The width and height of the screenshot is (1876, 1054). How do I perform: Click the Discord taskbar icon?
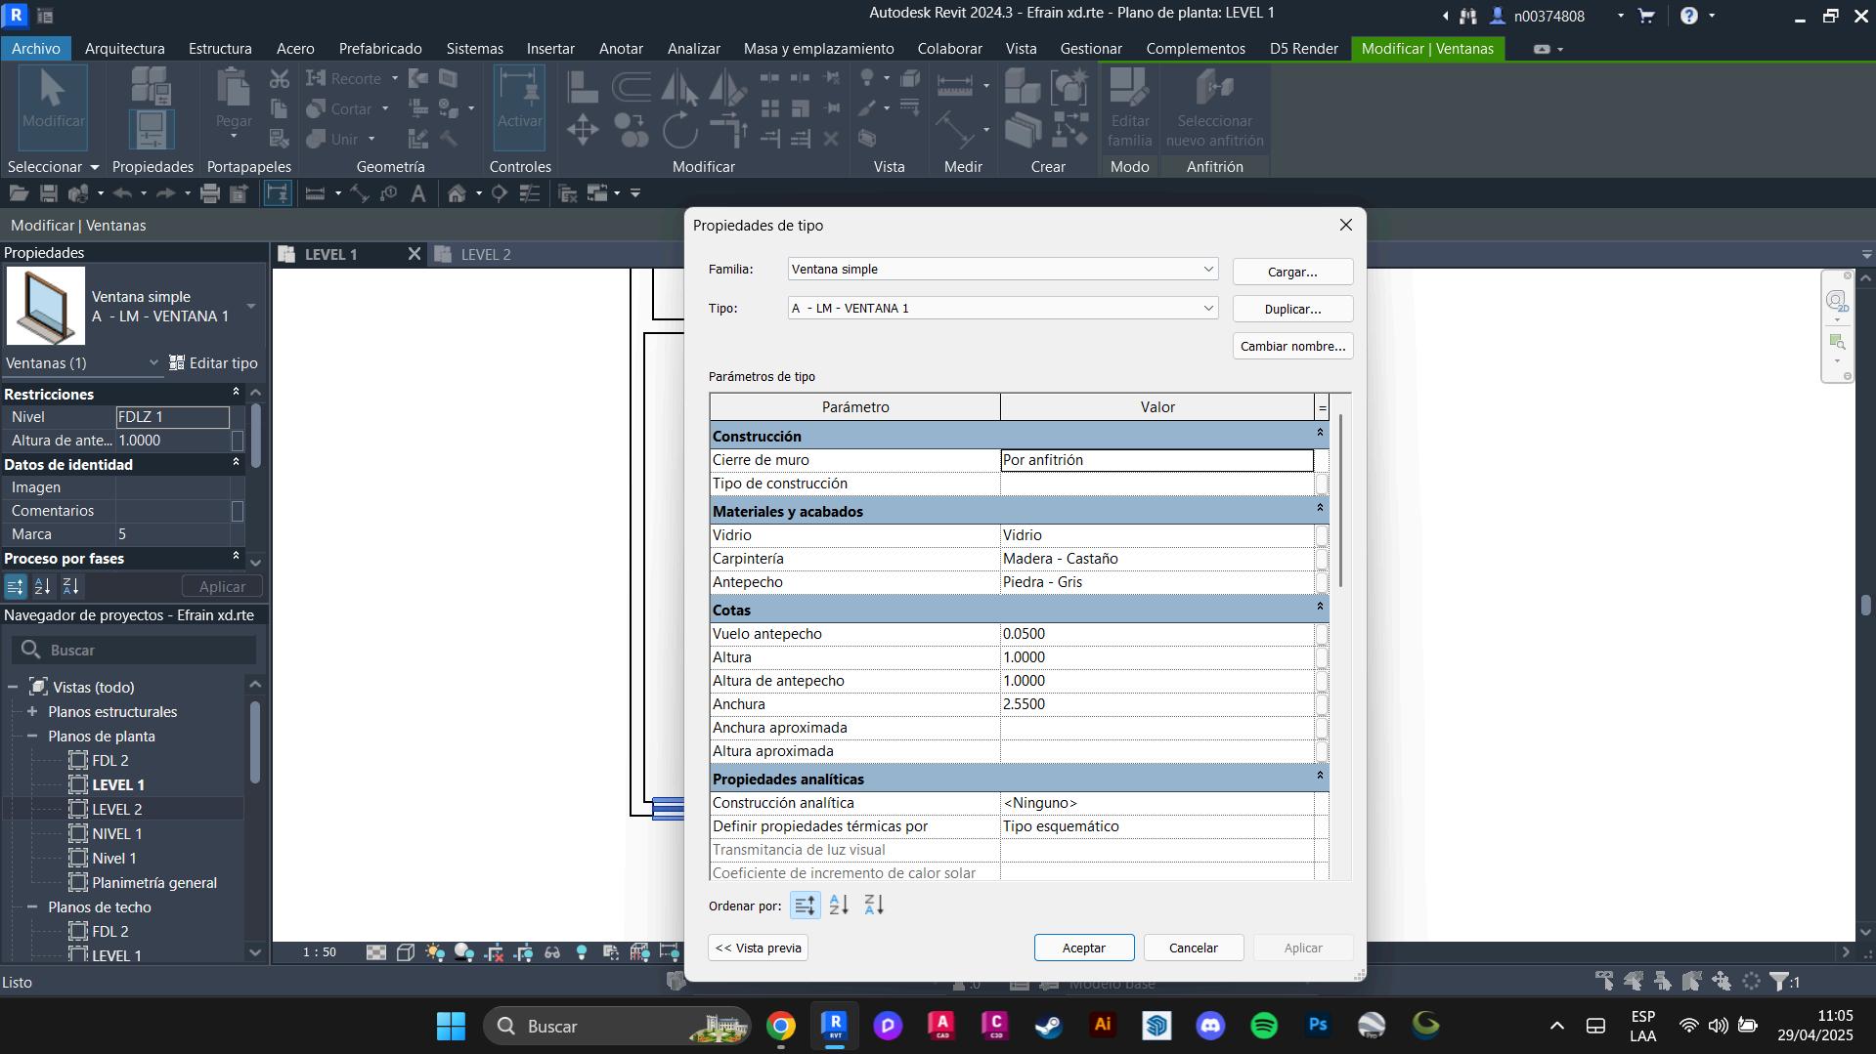click(1210, 1026)
